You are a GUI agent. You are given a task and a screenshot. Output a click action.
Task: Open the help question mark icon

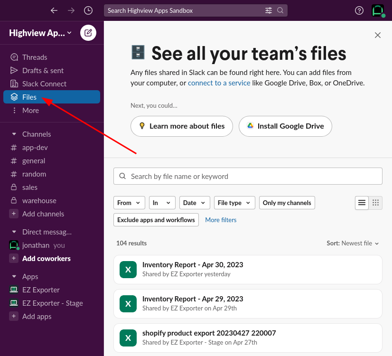(359, 10)
